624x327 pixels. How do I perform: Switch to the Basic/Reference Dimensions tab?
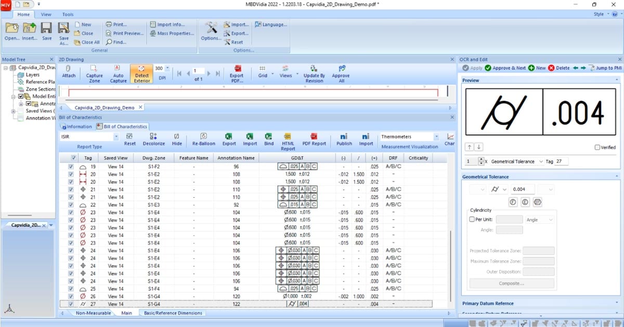pyautogui.click(x=172, y=313)
